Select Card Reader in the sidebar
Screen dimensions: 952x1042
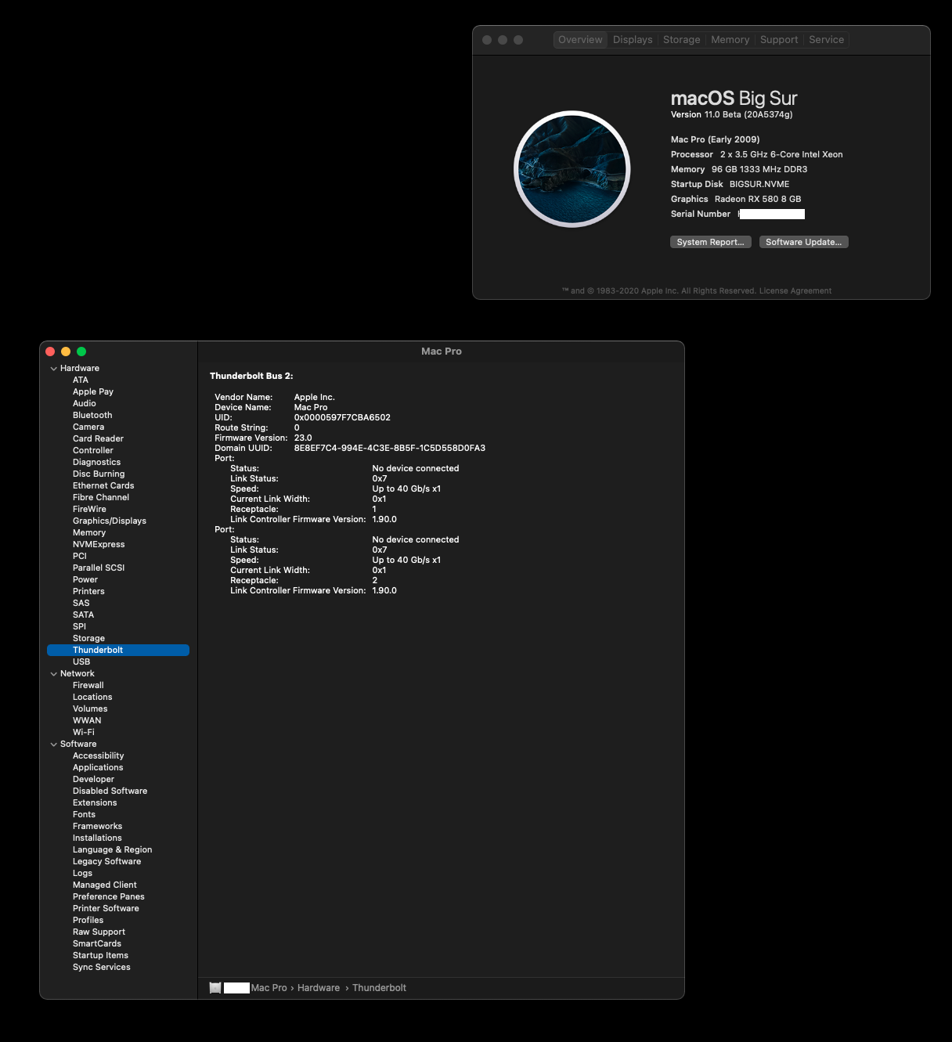tap(98, 439)
